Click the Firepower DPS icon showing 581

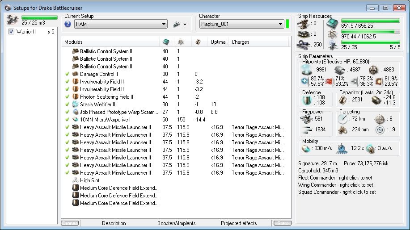(x=306, y=119)
